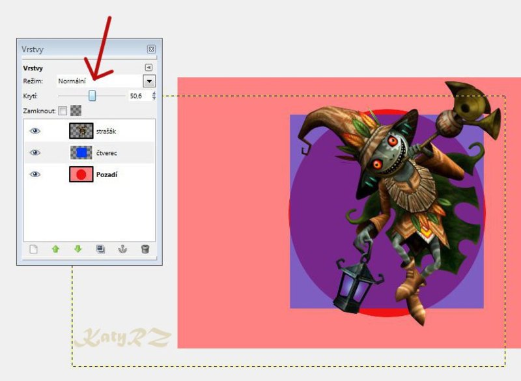Select the strašák layer thumbnail
521x381 pixels.
click(x=81, y=131)
